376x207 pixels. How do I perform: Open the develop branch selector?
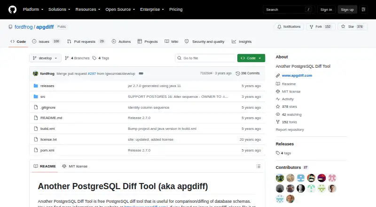[x=45, y=58]
